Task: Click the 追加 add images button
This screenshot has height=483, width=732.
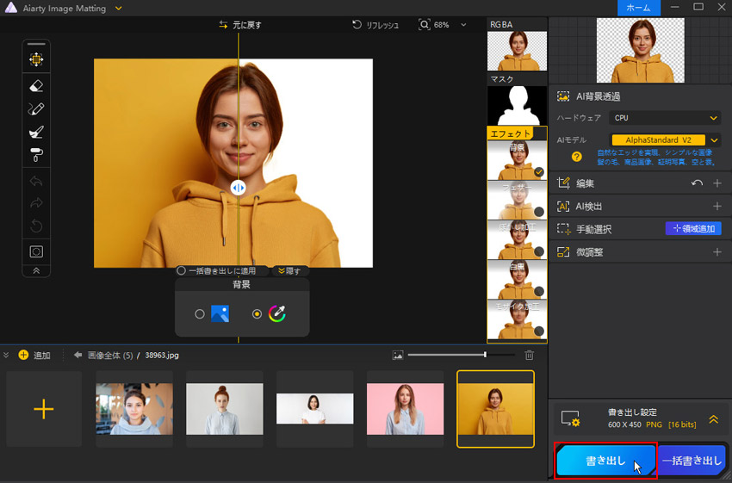Action: click(x=34, y=355)
